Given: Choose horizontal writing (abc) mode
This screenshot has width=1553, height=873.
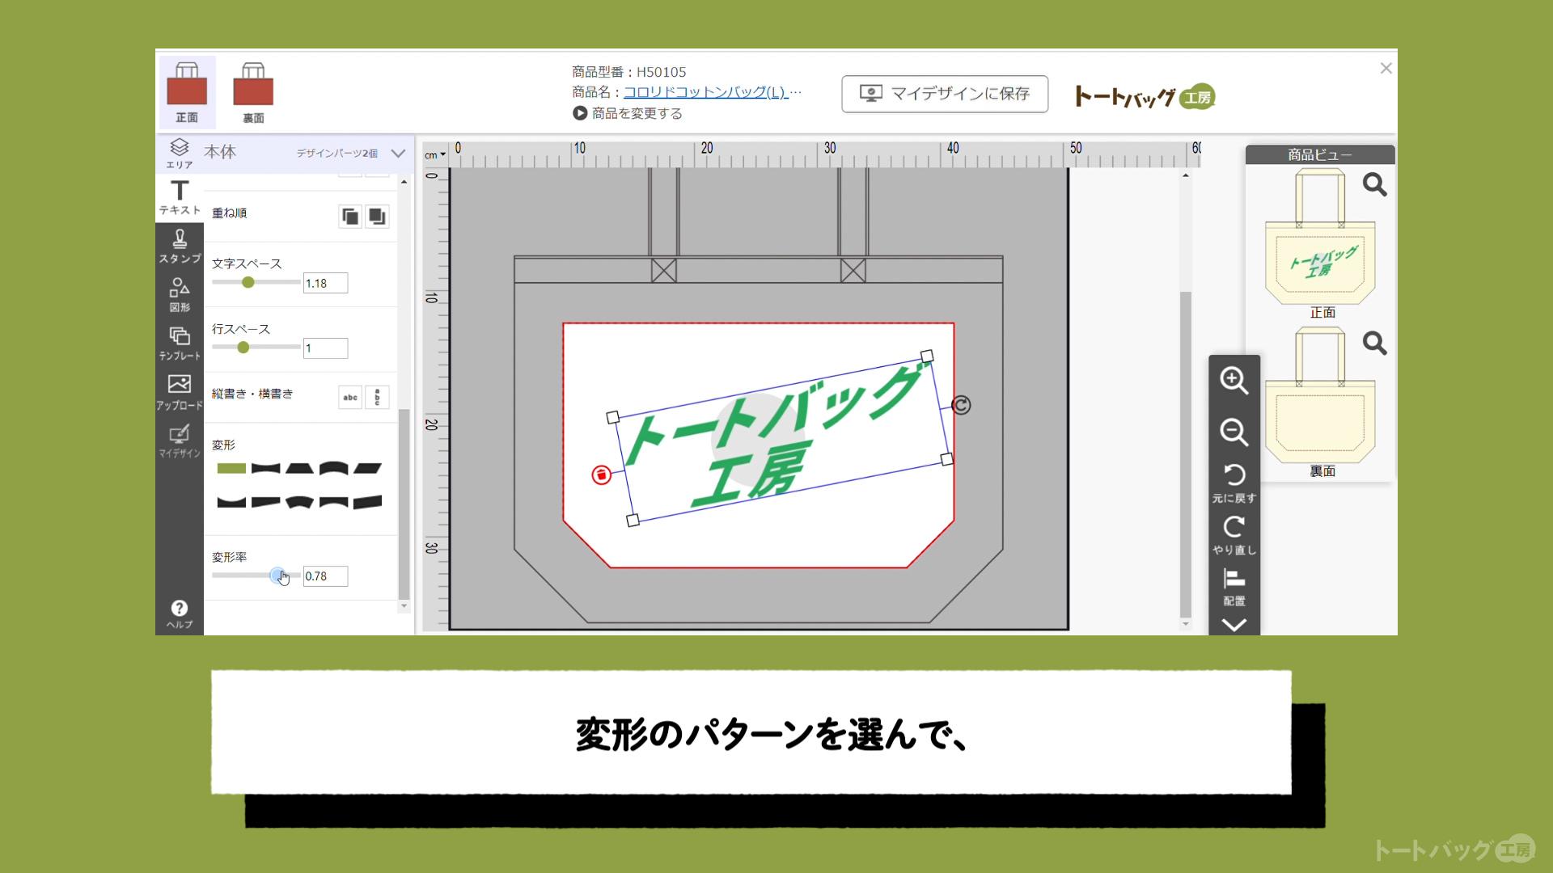Looking at the screenshot, I should pyautogui.click(x=349, y=397).
